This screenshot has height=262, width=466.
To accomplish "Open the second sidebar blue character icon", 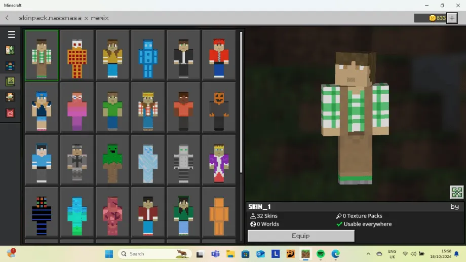I will pyautogui.click(x=10, y=66).
